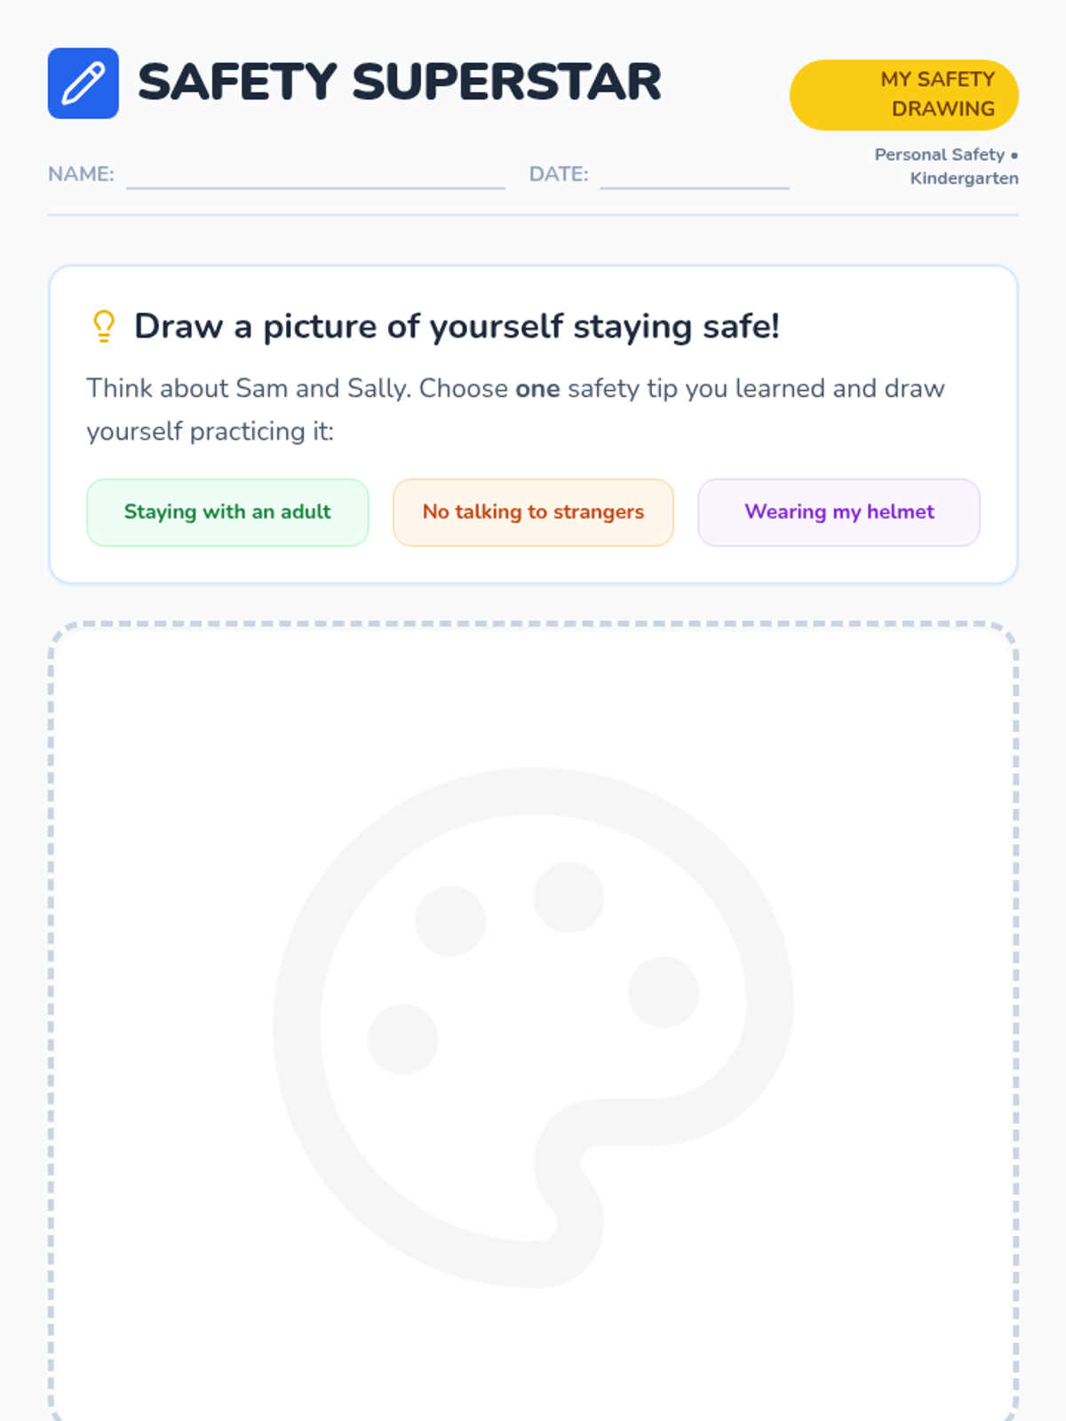Click the 'SAFETY SUPERSTAR' title

399,82
